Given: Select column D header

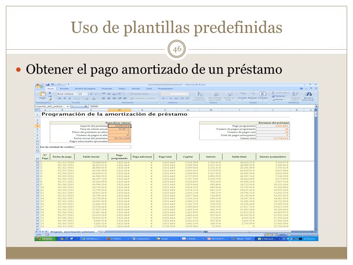Looking at the screenshot, I should pyautogui.click(x=120, y=110).
